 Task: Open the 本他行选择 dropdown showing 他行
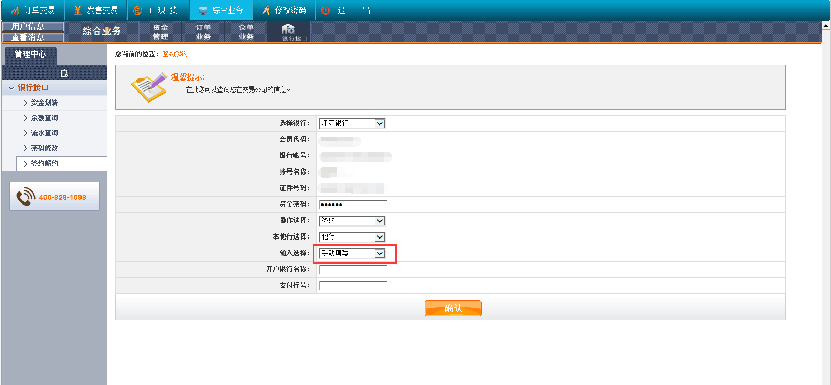(x=352, y=237)
